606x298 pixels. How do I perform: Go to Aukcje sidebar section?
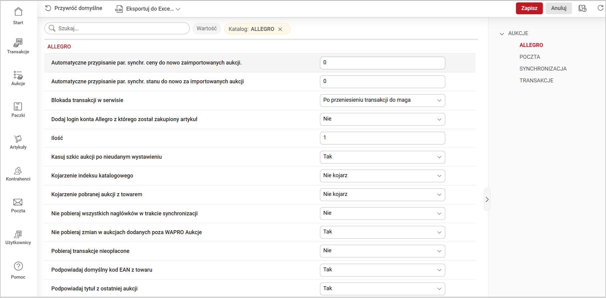tap(18, 78)
